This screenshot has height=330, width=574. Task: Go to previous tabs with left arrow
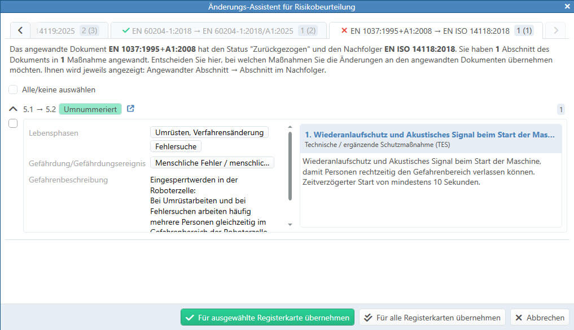click(20, 31)
